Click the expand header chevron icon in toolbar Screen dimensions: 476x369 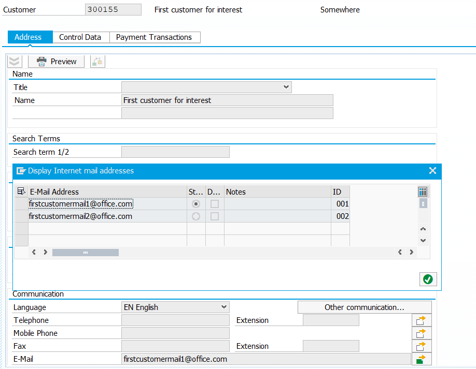14,61
